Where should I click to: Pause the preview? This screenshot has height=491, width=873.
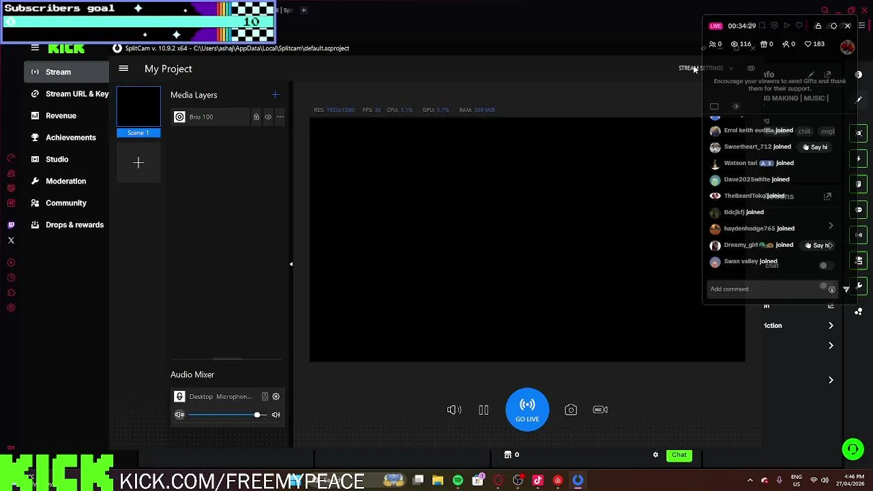point(484,410)
